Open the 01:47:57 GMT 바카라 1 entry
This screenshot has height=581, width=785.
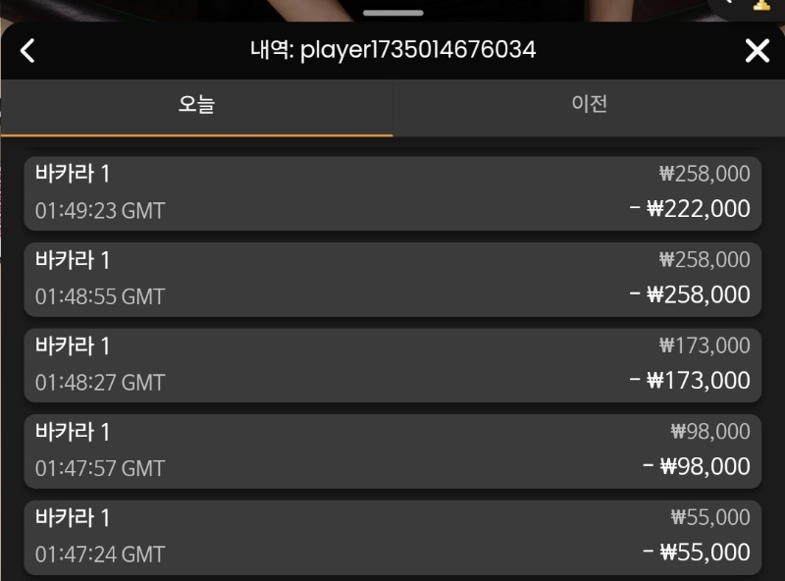(x=392, y=451)
